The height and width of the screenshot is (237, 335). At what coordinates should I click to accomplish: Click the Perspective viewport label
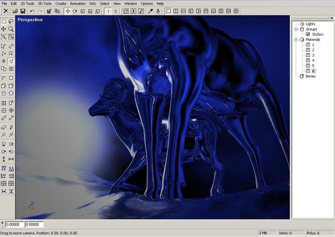[x=30, y=20]
